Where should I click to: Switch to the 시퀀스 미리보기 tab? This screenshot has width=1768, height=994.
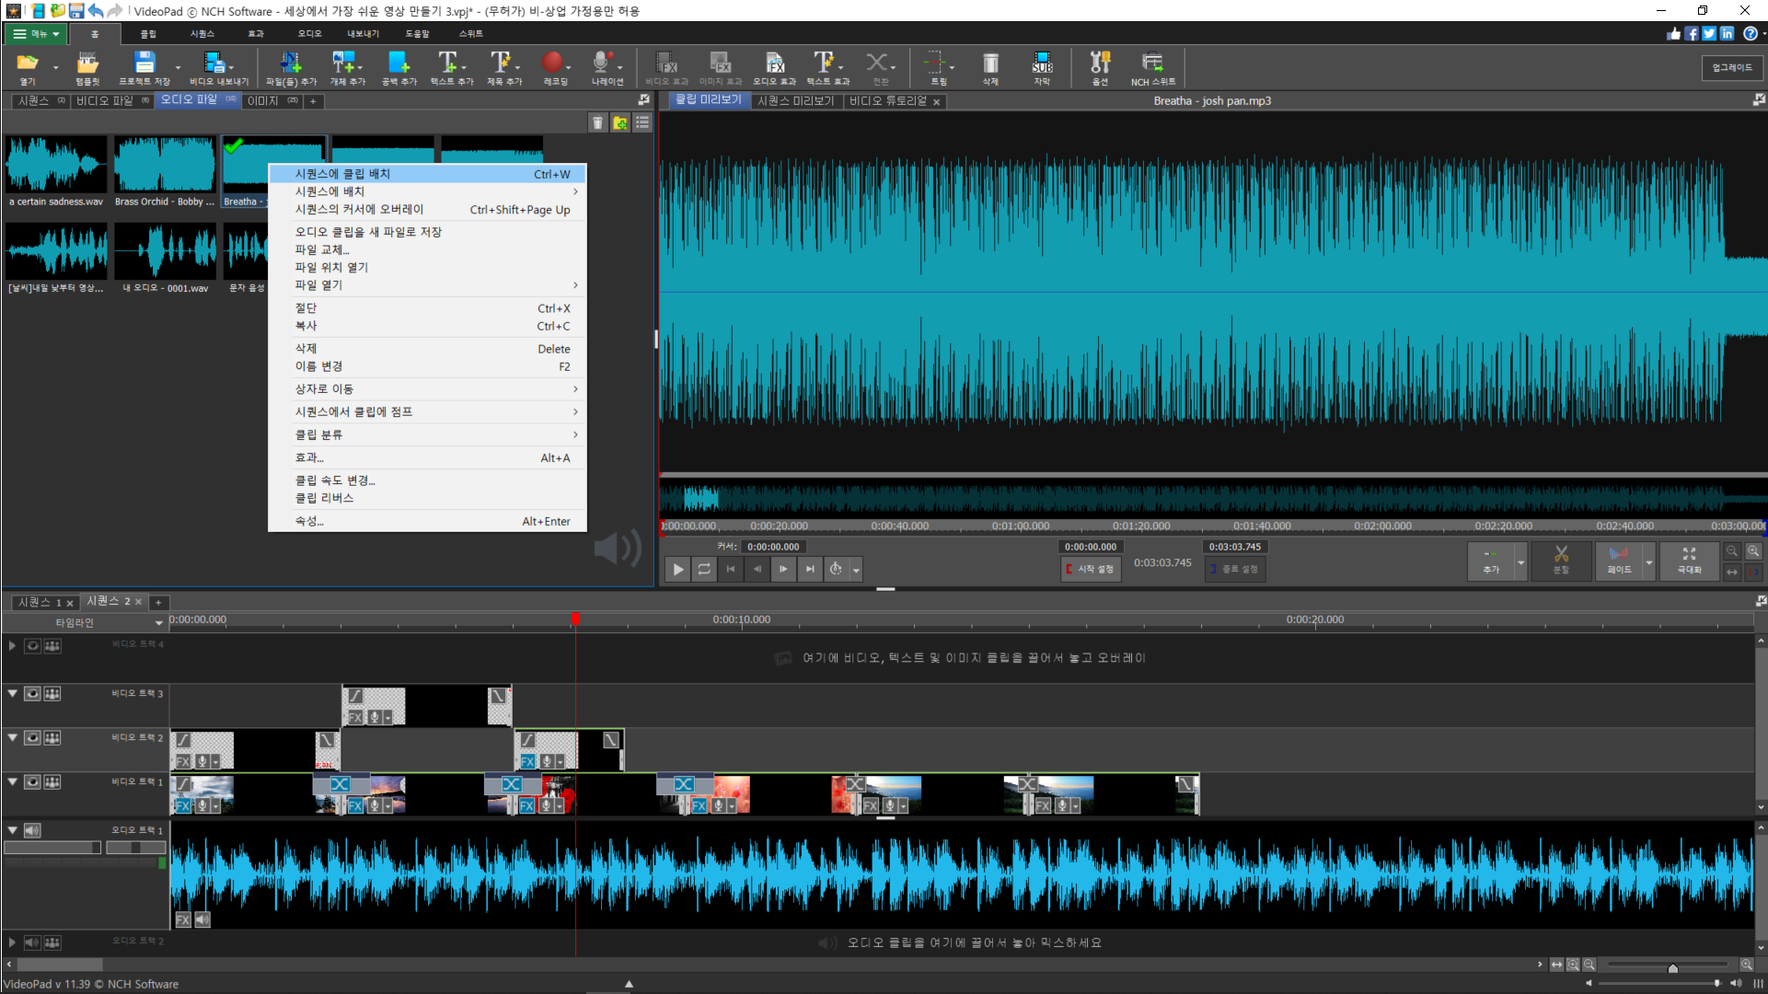tap(795, 100)
